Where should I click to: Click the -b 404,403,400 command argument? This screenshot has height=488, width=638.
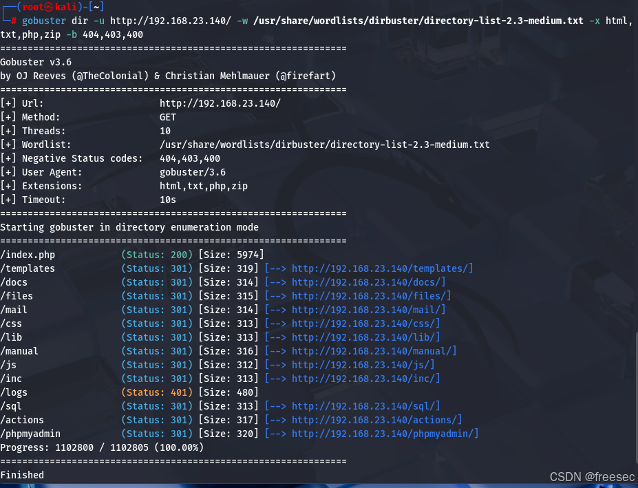[x=105, y=34]
